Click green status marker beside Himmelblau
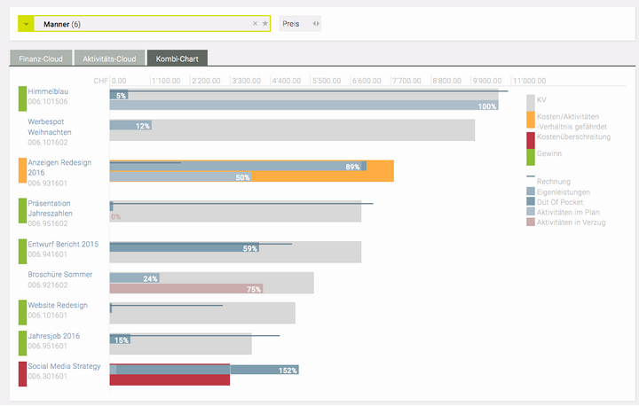639x406 pixels. click(x=22, y=98)
